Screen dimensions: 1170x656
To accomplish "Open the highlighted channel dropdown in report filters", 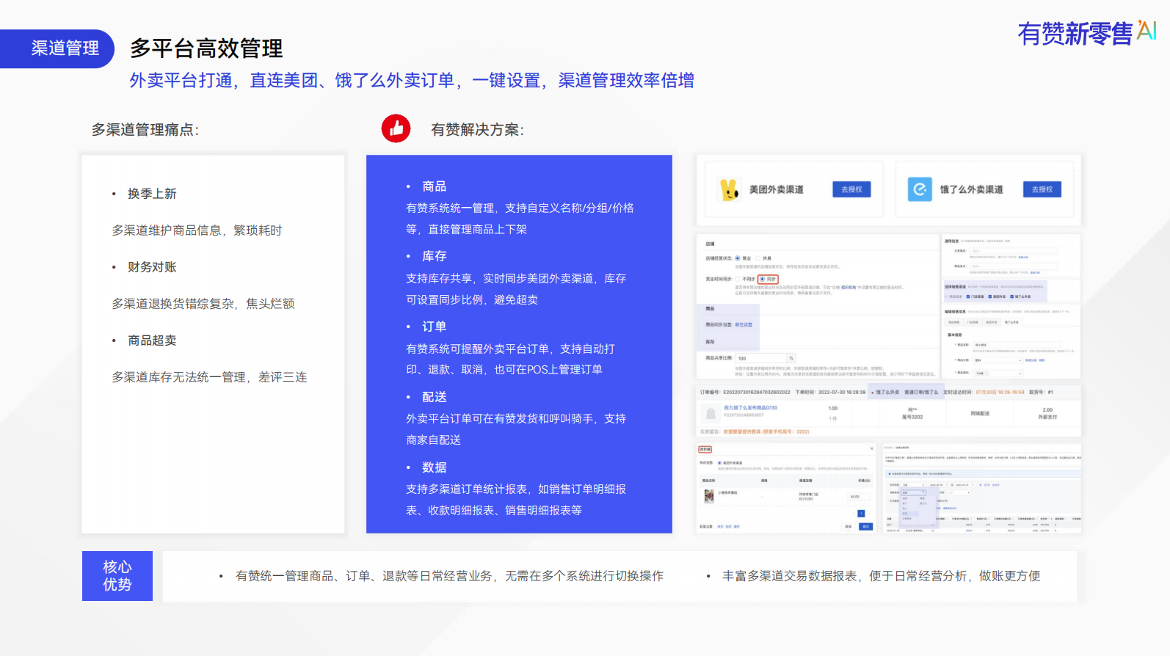I will pyautogui.click(x=913, y=492).
